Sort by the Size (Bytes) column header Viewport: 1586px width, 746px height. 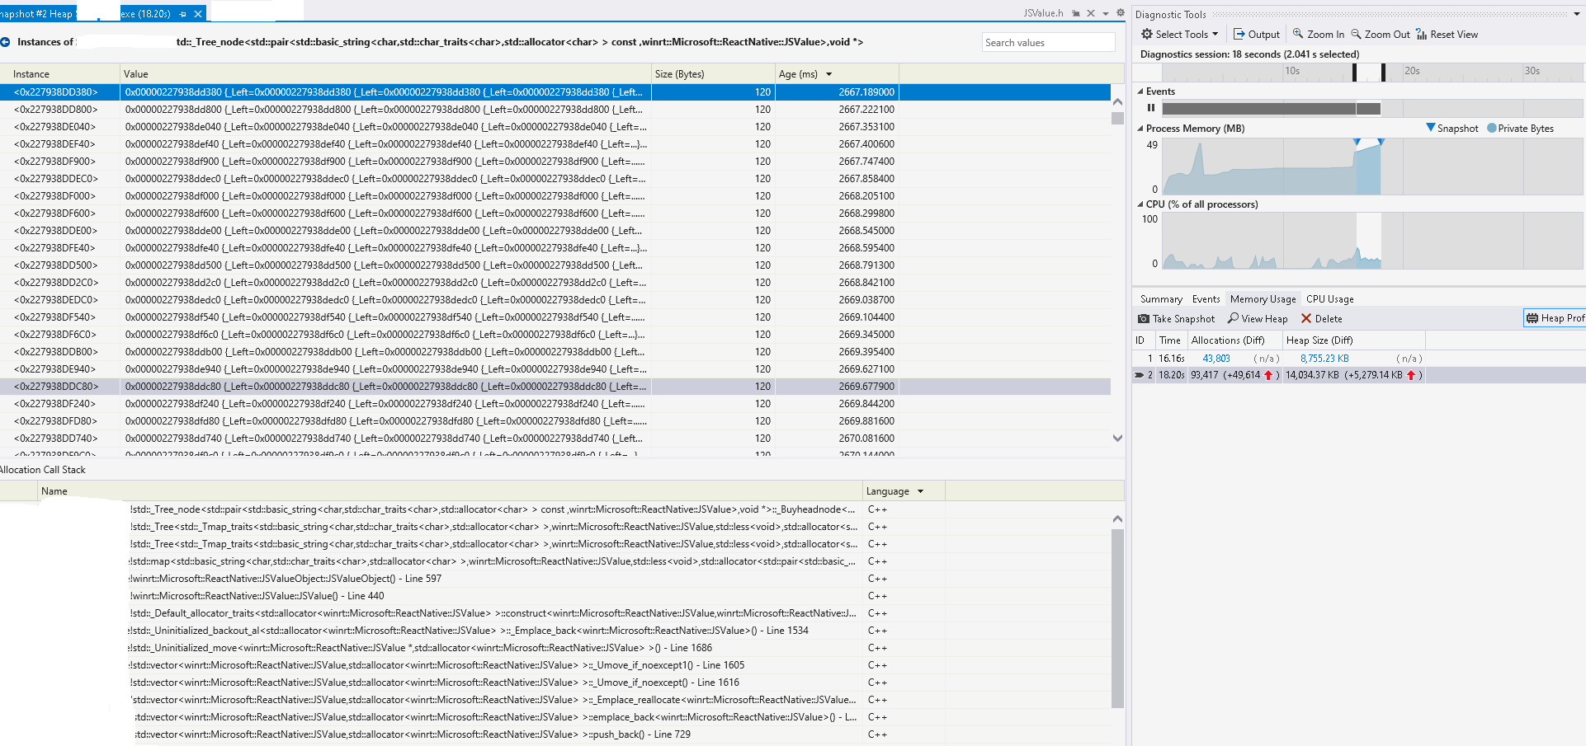click(x=713, y=74)
